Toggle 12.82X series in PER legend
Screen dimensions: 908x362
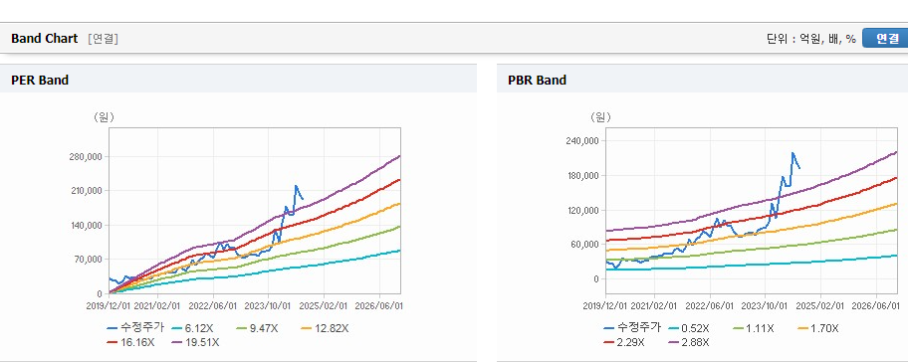[x=325, y=328]
